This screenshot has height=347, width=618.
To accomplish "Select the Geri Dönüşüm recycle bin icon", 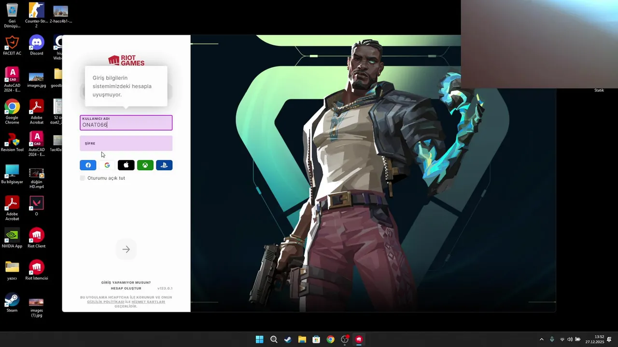I will (x=12, y=15).
